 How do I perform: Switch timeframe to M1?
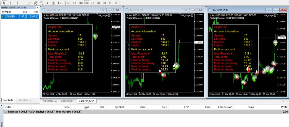(69, 3)
